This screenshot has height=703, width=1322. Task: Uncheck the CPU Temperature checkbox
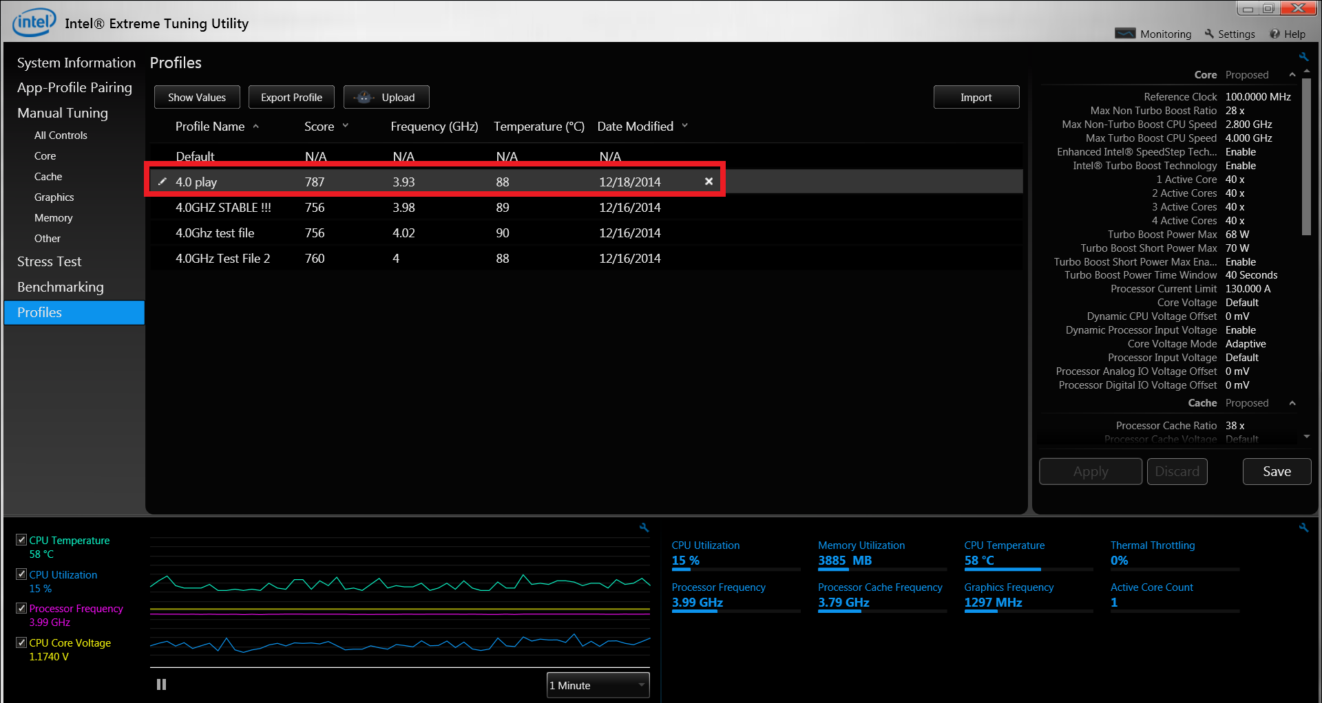[21, 540]
